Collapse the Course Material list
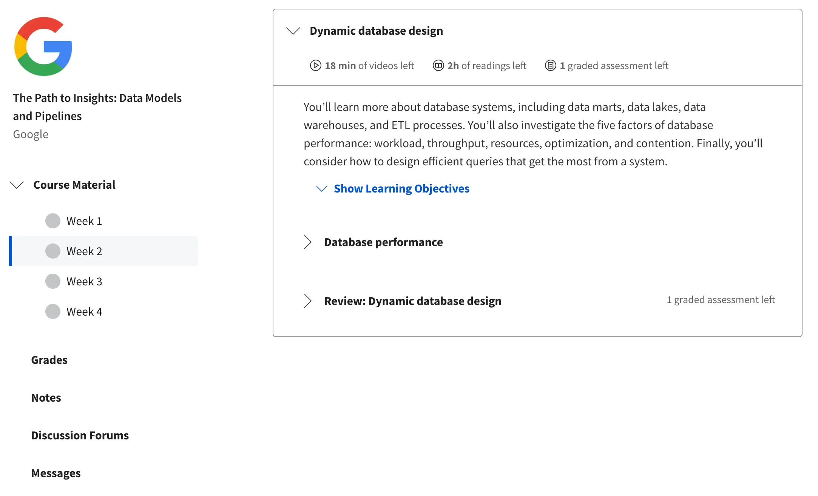818x496 pixels. [17, 185]
